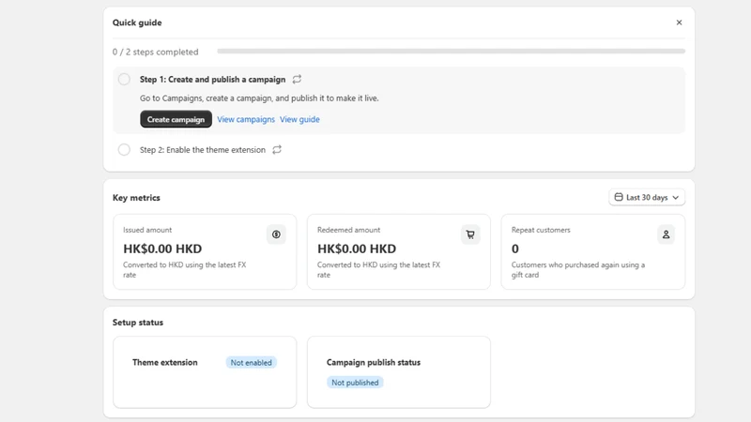Open the View campaigns link
Image resolution: width=751 pixels, height=422 pixels.
pos(246,119)
